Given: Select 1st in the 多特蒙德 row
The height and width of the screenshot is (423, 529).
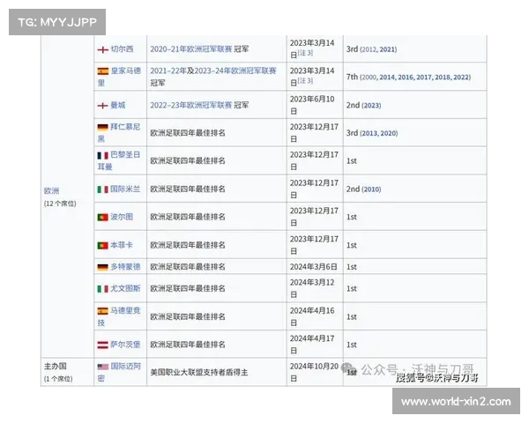Looking at the screenshot, I should 352,267.
